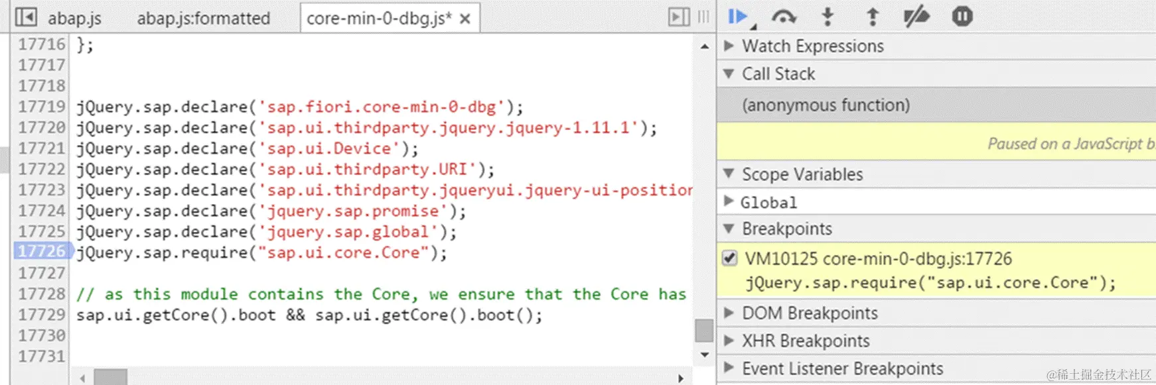Click the 'sap.fiori.core-min-0-dbg' declare line
The height and width of the screenshot is (385, 1156).
(300, 107)
